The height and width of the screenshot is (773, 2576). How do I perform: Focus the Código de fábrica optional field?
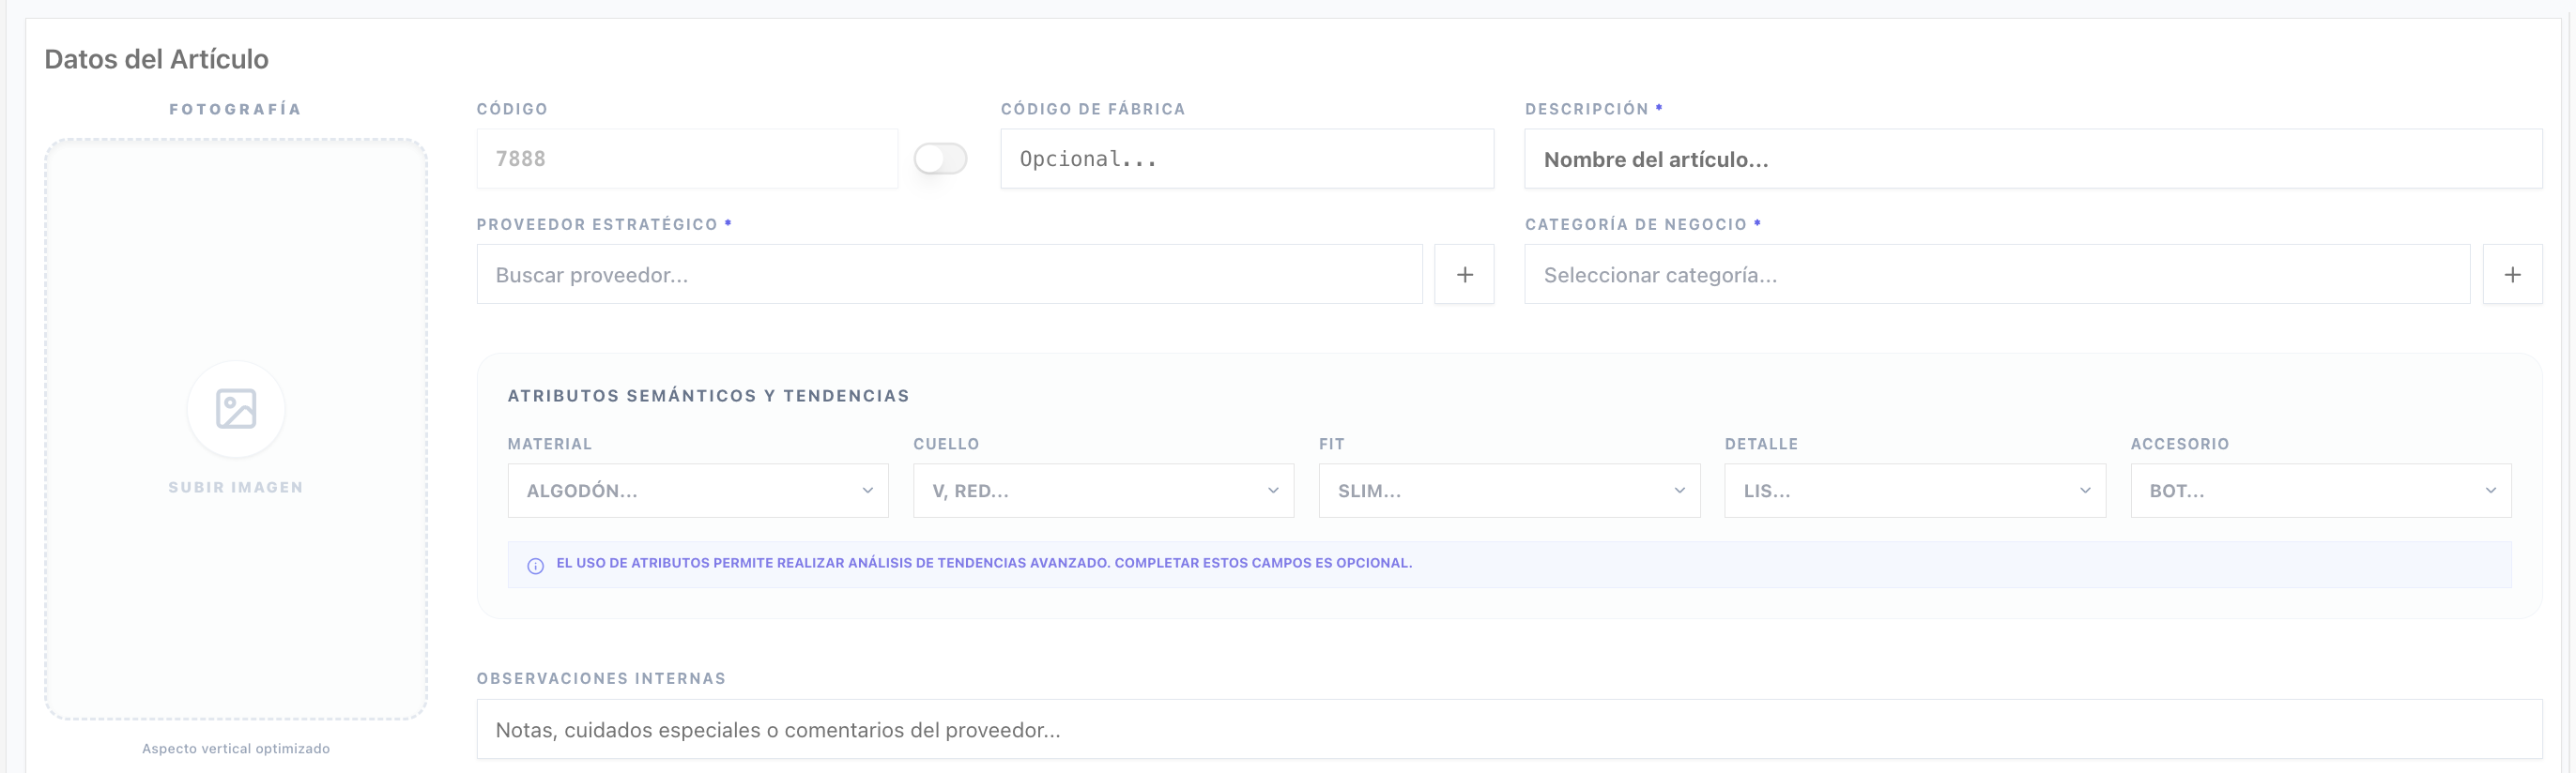[x=1247, y=158]
